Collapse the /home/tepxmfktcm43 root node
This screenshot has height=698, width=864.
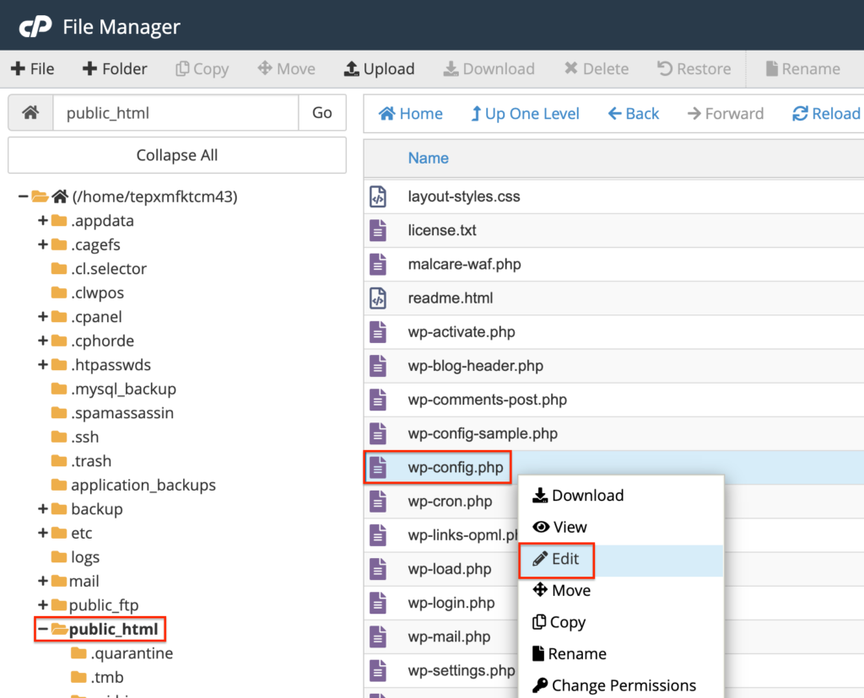point(23,196)
